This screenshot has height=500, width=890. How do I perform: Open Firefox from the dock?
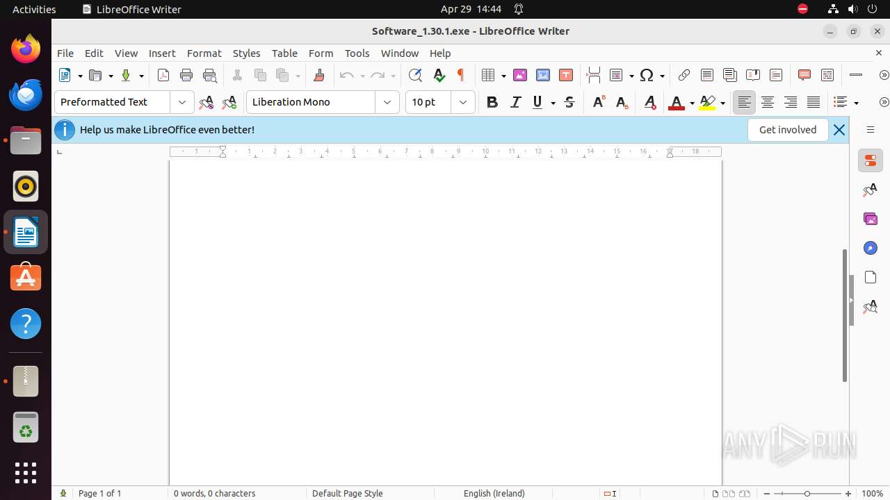pyautogui.click(x=26, y=49)
